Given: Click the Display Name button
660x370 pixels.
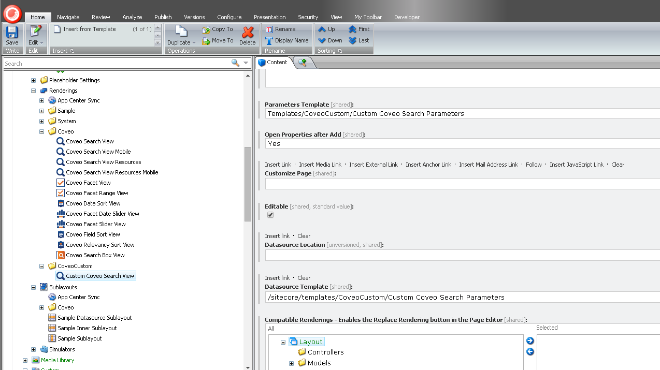Looking at the screenshot, I should (287, 41).
